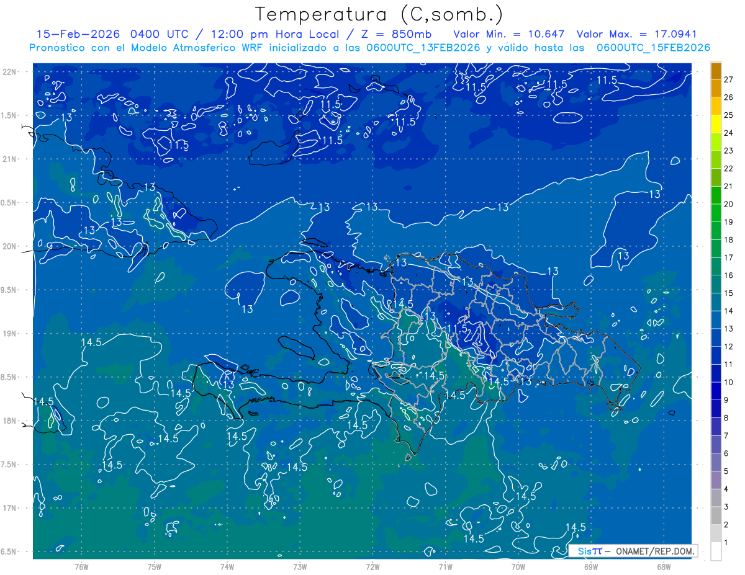745x575 pixels.
Task: Click the "21N" latitude axis label
Action: tap(9, 159)
